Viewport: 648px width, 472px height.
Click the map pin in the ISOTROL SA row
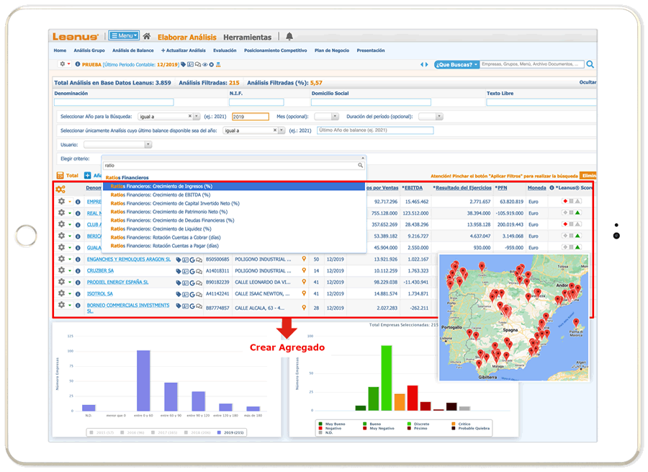[x=304, y=293]
